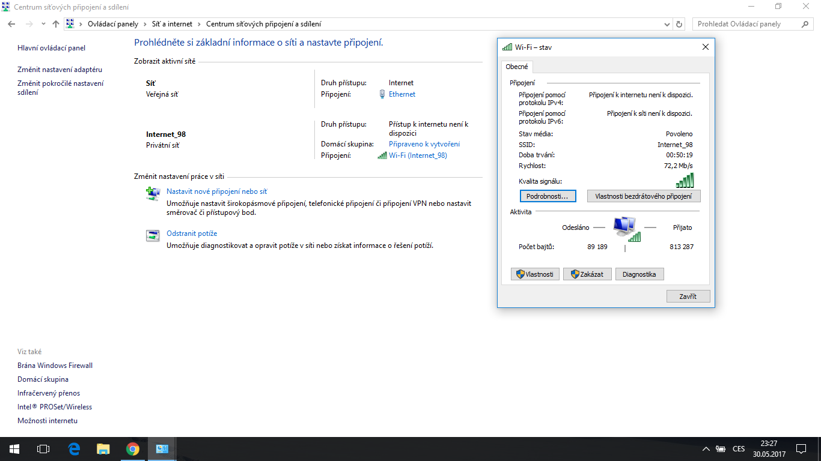Click the duration value 00:50:19

(x=680, y=155)
